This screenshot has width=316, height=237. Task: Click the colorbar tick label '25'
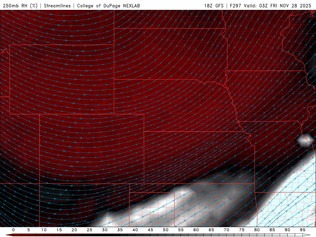90,230
